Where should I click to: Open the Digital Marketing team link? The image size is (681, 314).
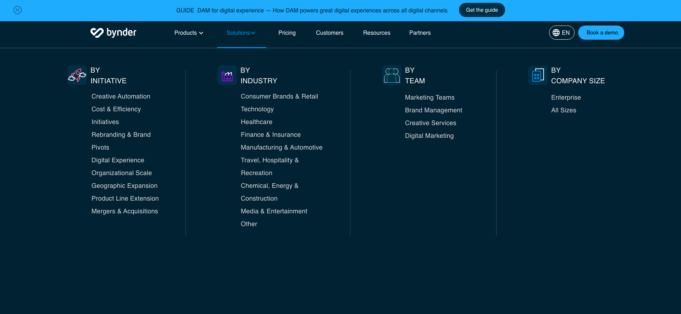coord(429,136)
